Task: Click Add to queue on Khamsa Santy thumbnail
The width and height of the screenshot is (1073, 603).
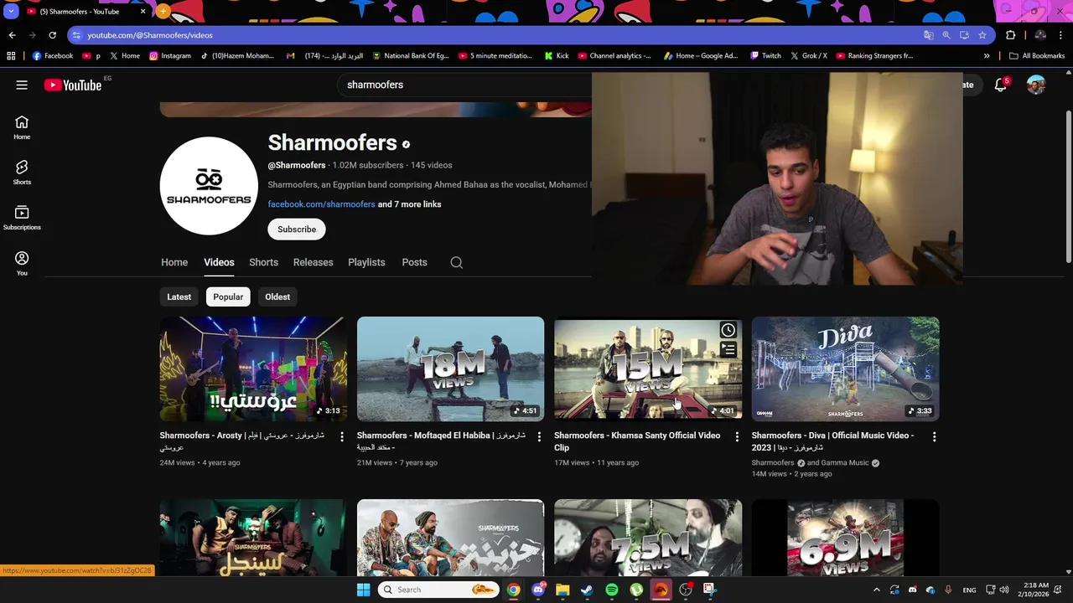Action: (x=728, y=349)
